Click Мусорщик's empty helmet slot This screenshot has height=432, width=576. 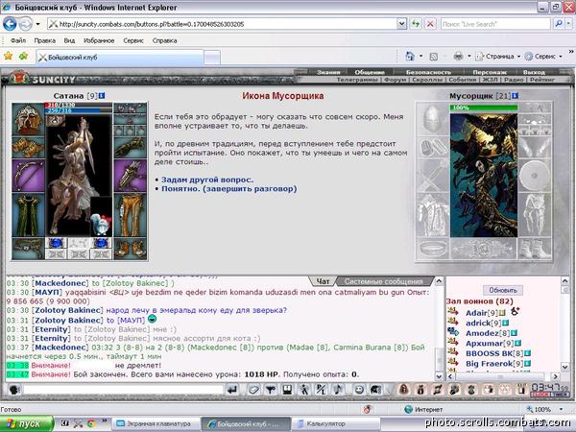click(433, 119)
